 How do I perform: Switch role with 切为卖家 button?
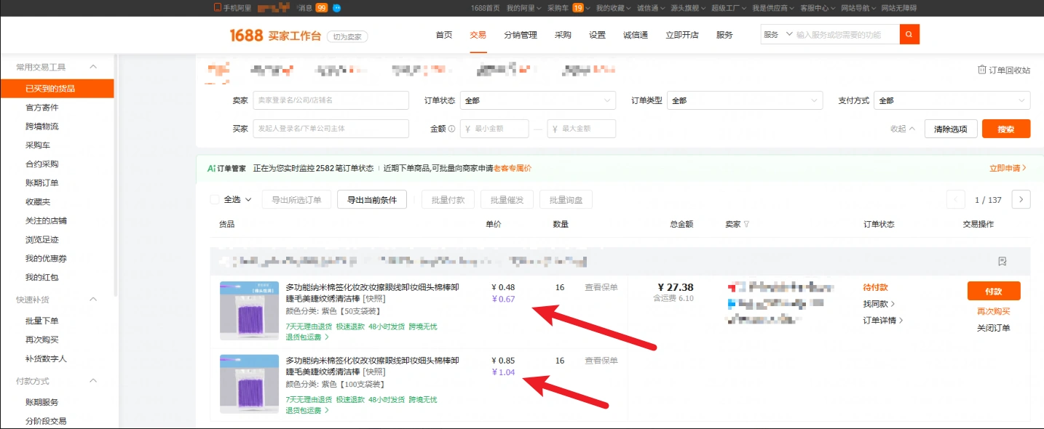click(347, 36)
